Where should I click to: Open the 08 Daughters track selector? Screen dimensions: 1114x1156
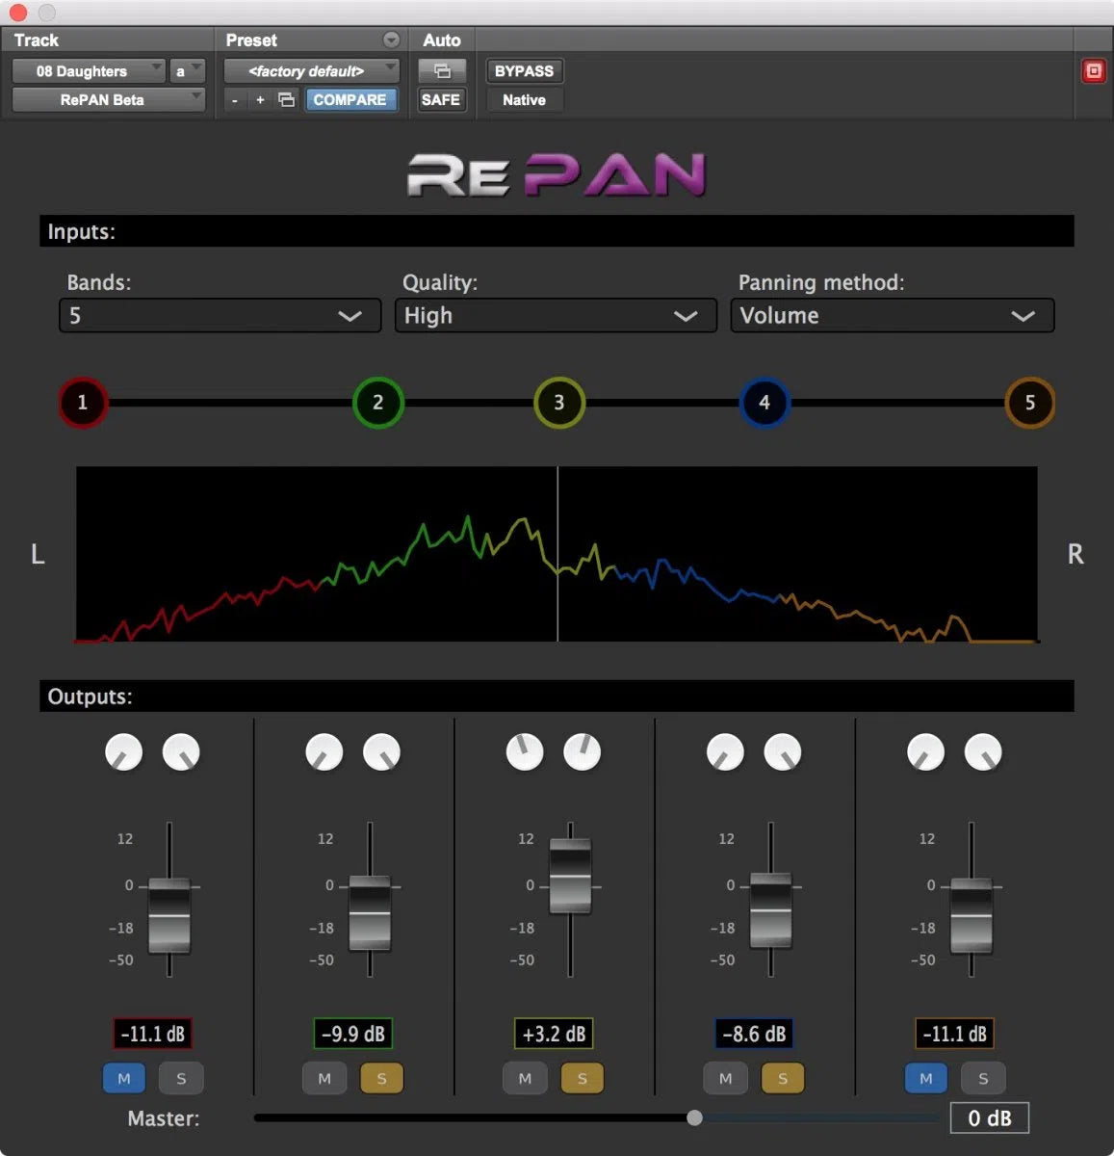point(88,71)
